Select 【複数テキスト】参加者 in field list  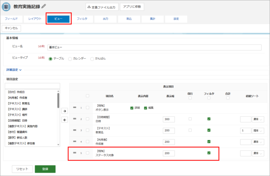pos(21,143)
